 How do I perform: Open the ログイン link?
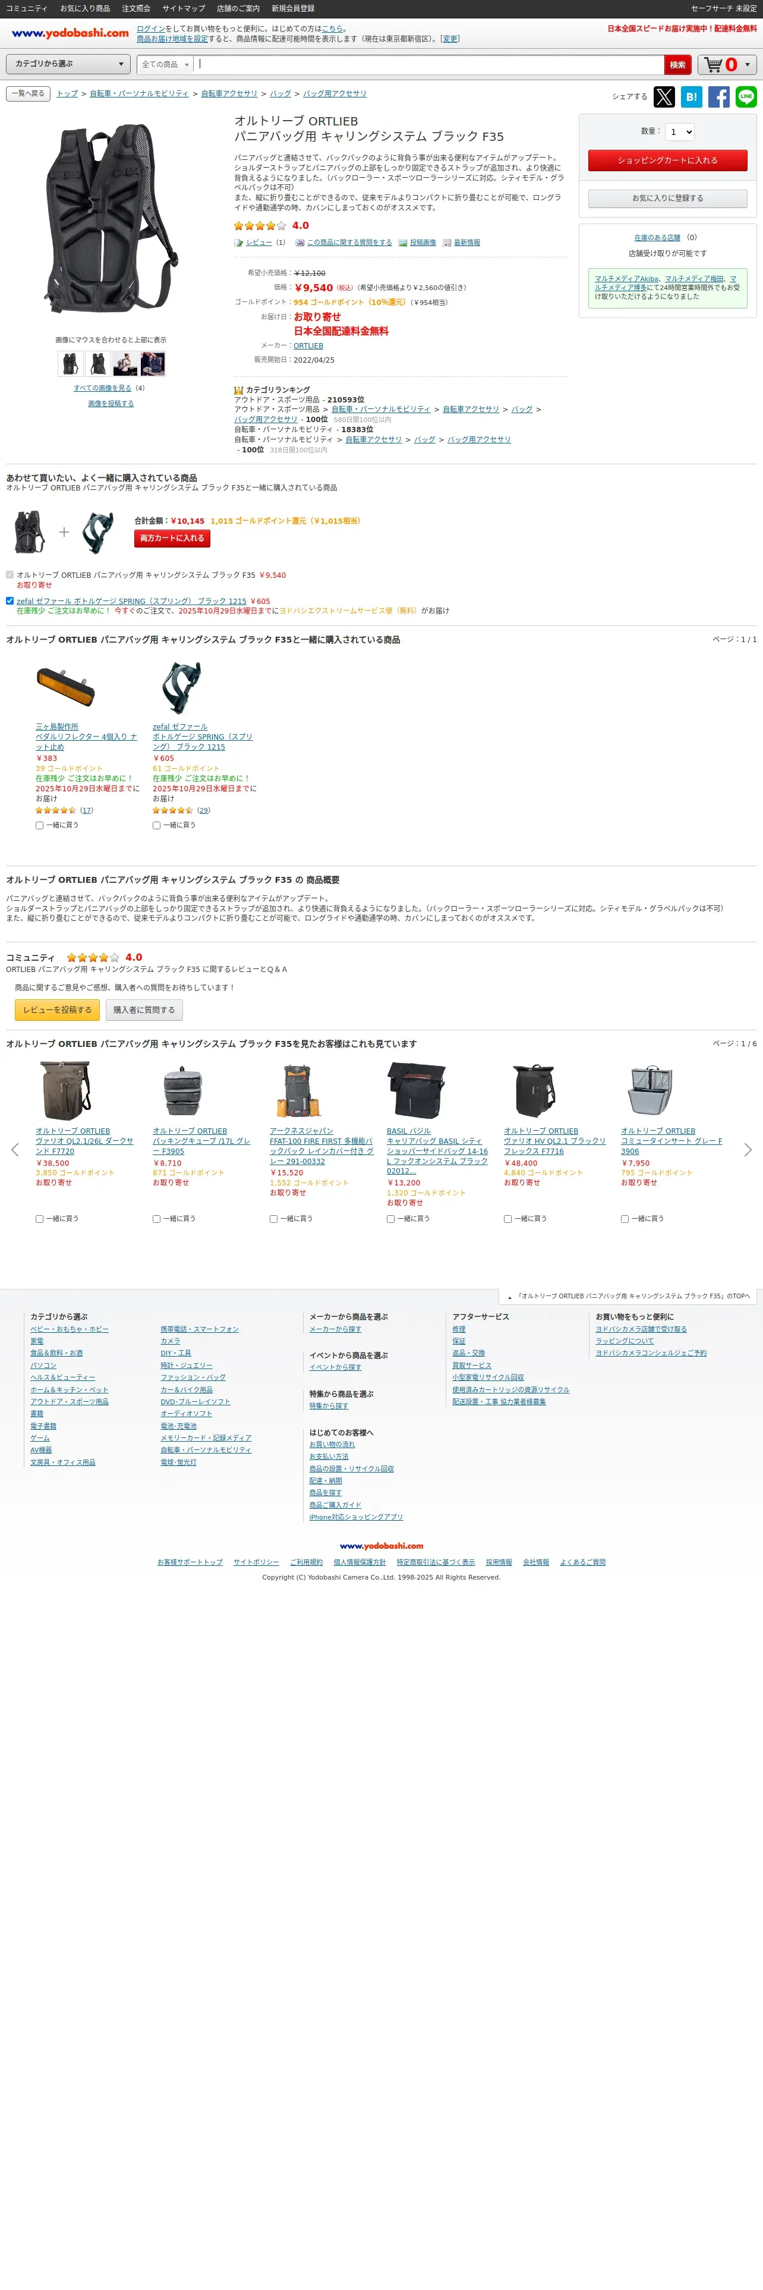pos(150,29)
